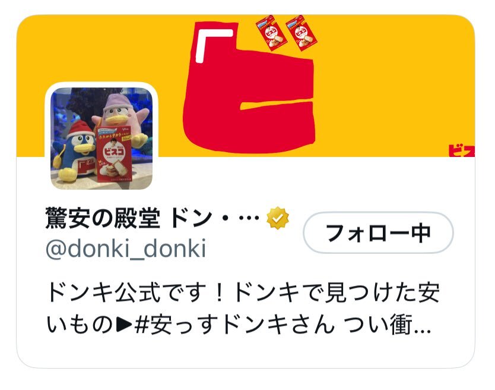Click the right Bisco box in banner
This screenshot has height=390, width=495.
coord(301,33)
